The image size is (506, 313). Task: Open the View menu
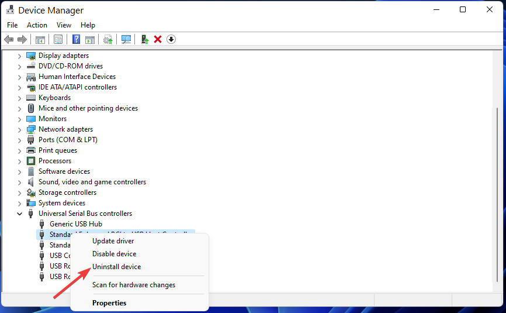click(64, 25)
